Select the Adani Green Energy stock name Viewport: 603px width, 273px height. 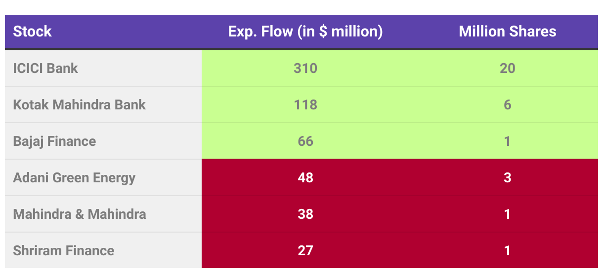pos(74,177)
